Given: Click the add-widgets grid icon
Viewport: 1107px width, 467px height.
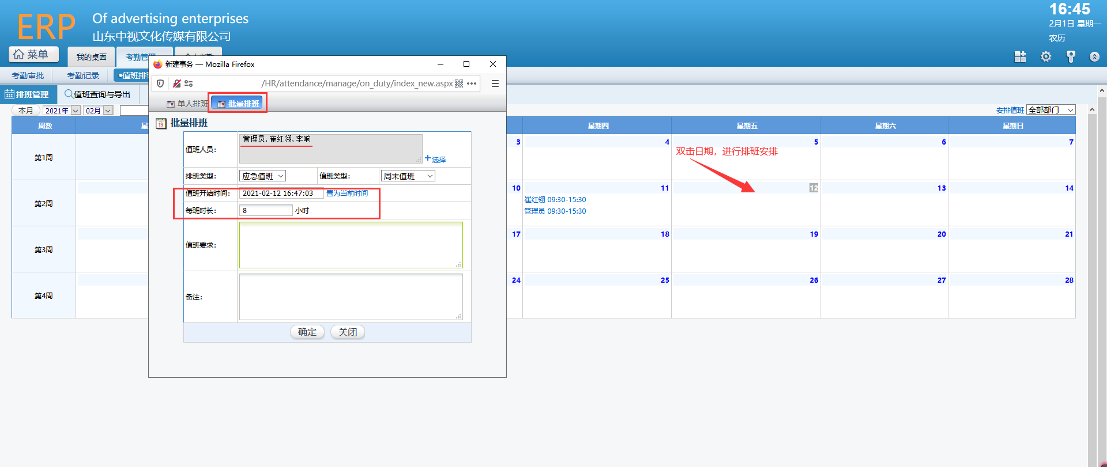Looking at the screenshot, I should 1020,56.
